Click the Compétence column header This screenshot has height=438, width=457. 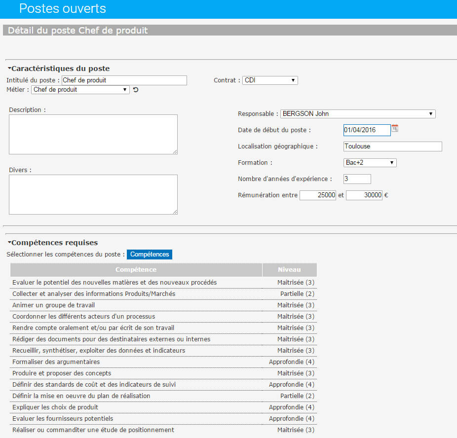[136, 270]
